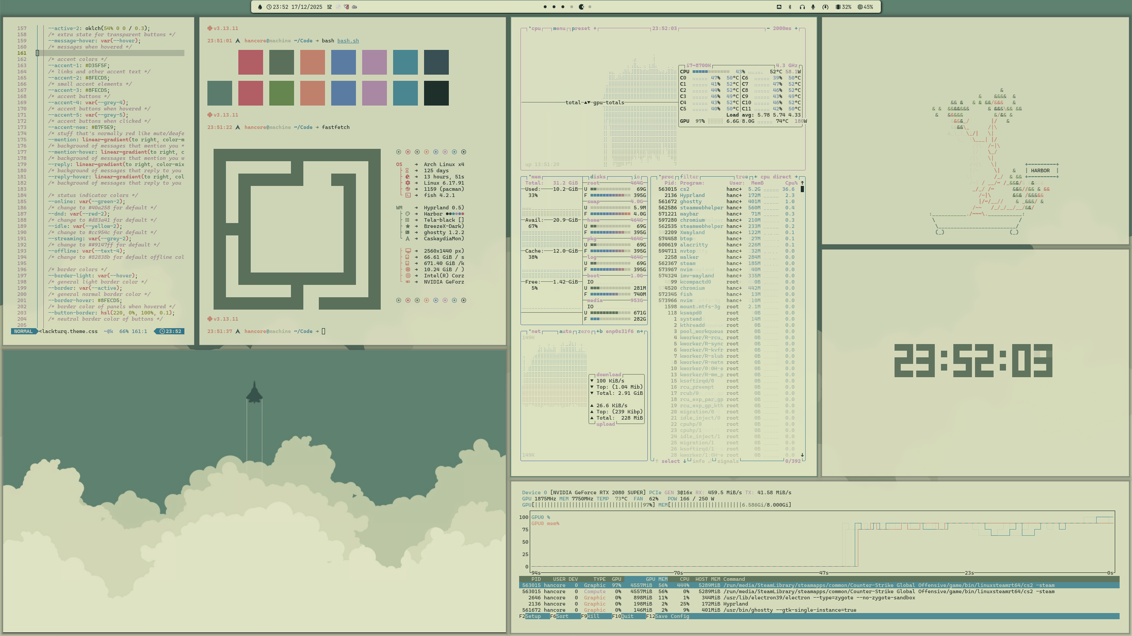Toggle the zero option in net box
Screen dimensions: 1132x636
tap(584, 331)
